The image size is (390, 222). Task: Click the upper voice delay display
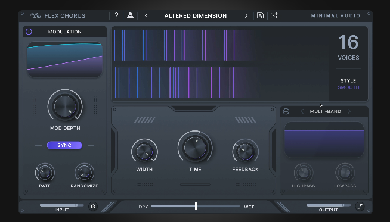tap(184, 45)
